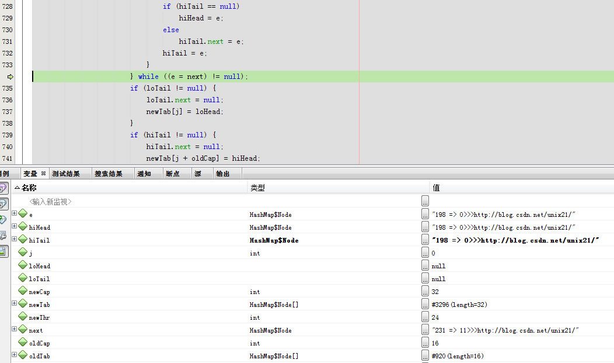The image size is (614, 363).
Task: Expand the newTab array node
Action: coord(14,303)
